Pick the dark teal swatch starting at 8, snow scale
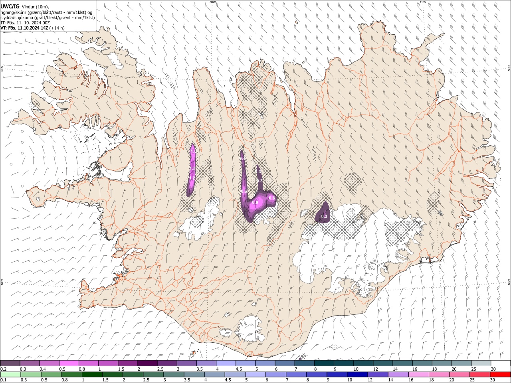 click(324, 363)
